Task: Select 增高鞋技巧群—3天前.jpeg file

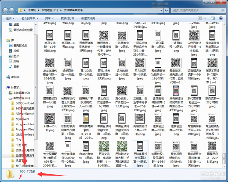Action: (x=50, y=97)
